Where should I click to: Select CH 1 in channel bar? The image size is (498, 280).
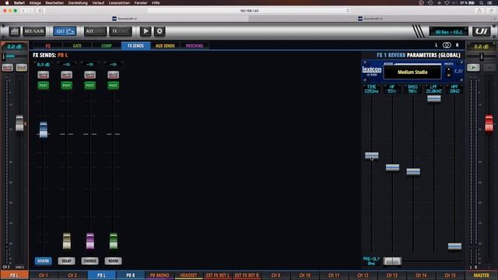tap(44, 275)
